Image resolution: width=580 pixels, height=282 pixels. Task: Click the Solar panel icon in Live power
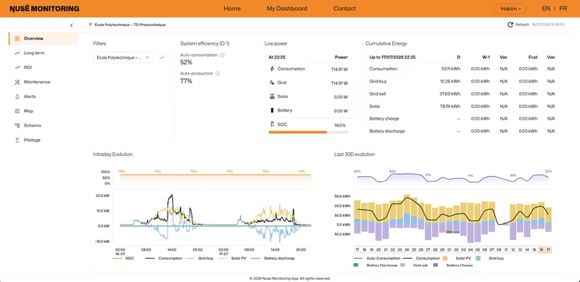(273, 96)
